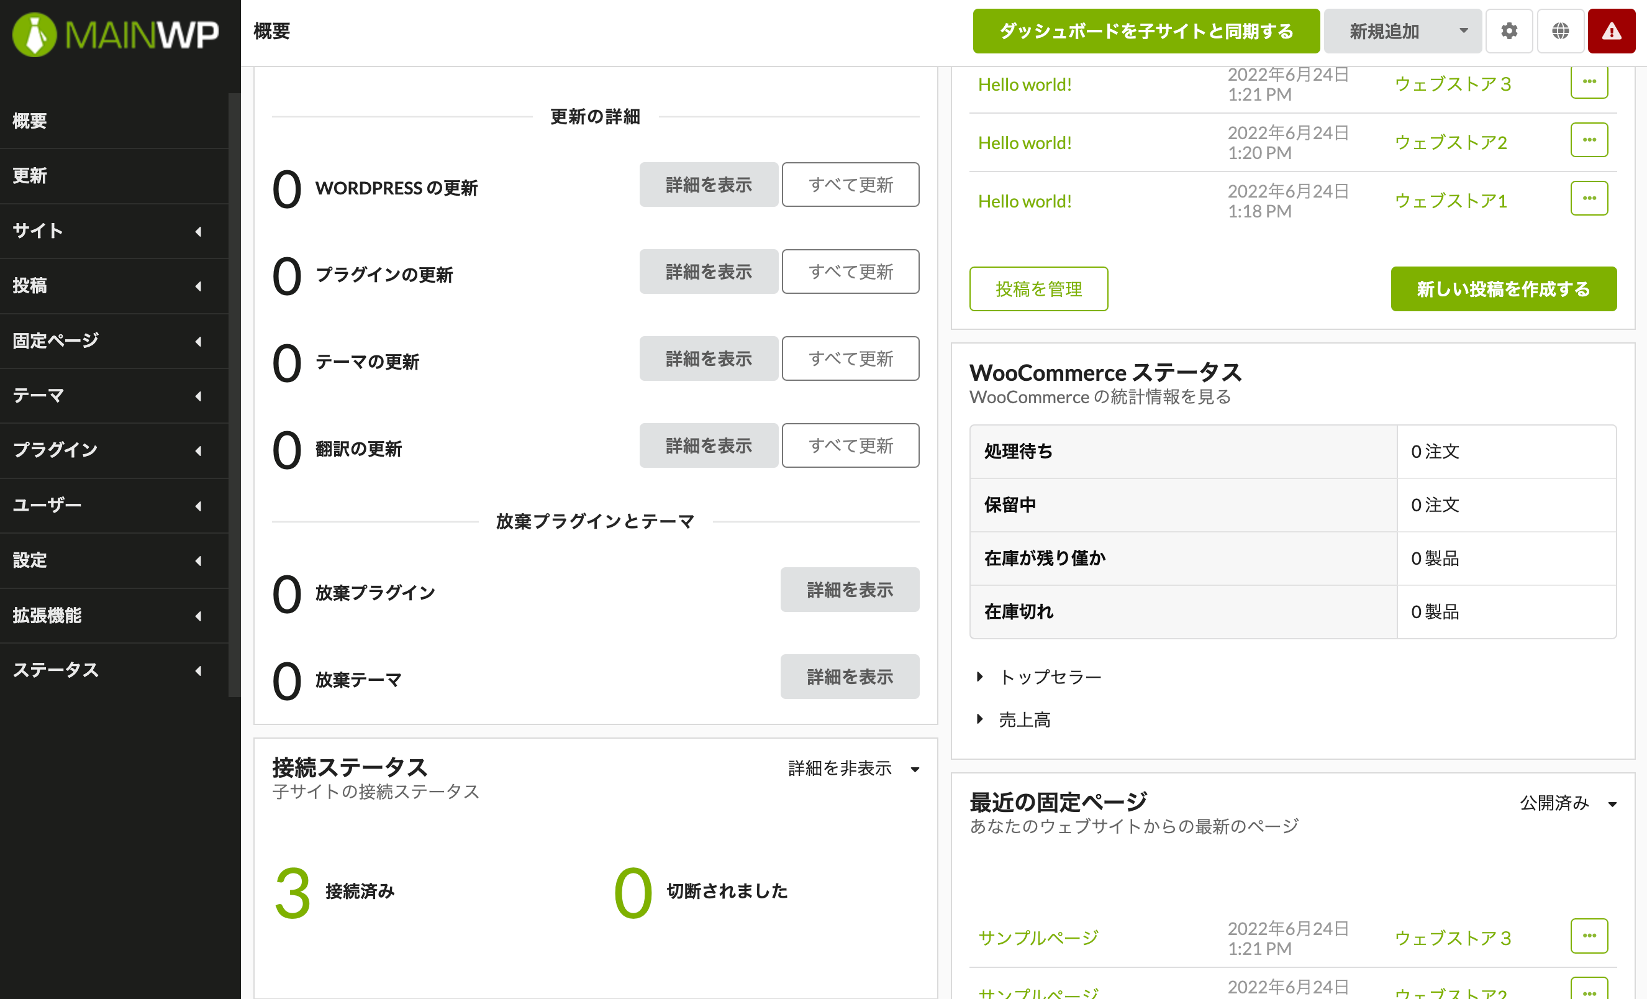Open the 詳細を非表示 dropdown in 接続ステータス
This screenshot has width=1647, height=999.
click(x=855, y=769)
